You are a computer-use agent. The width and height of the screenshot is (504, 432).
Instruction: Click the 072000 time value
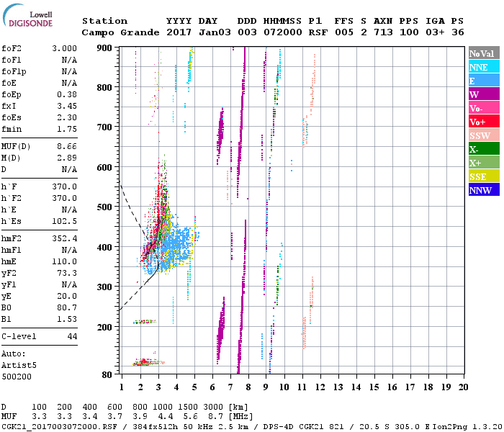(x=283, y=32)
